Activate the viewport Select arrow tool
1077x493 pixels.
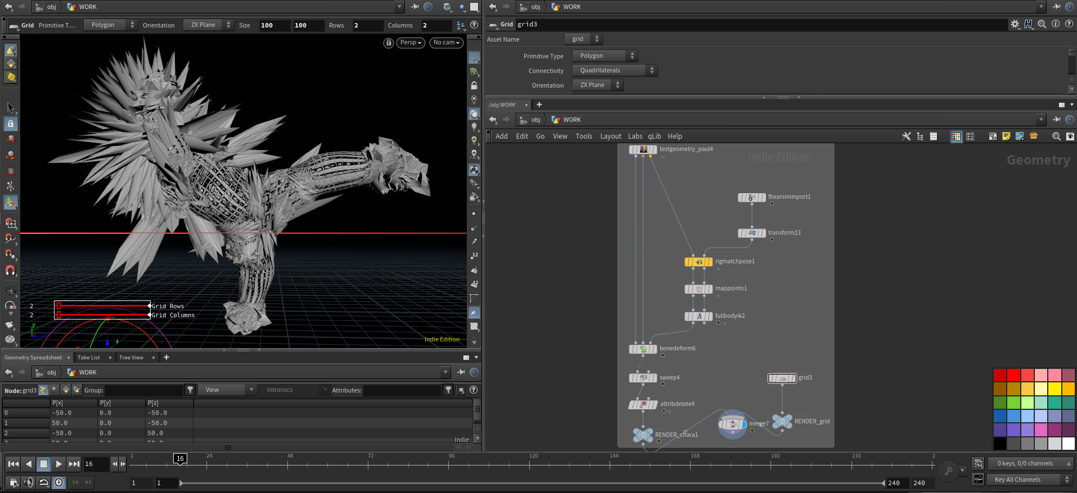pyautogui.click(x=11, y=107)
